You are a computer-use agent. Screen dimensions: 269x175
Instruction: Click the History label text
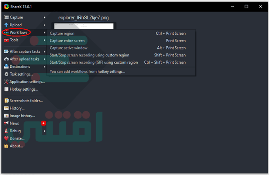click(x=17, y=108)
